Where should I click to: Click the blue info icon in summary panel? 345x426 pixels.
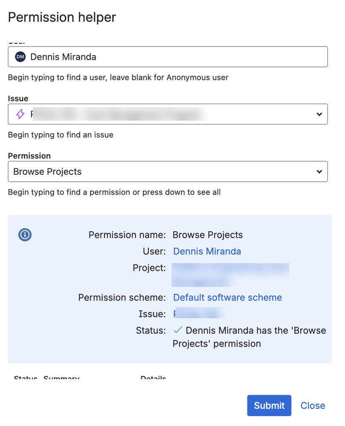(24, 235)
